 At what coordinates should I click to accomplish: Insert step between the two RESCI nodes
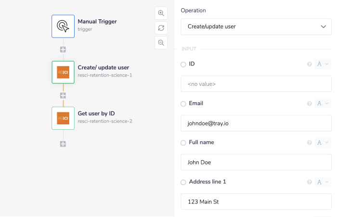point(63,95)
